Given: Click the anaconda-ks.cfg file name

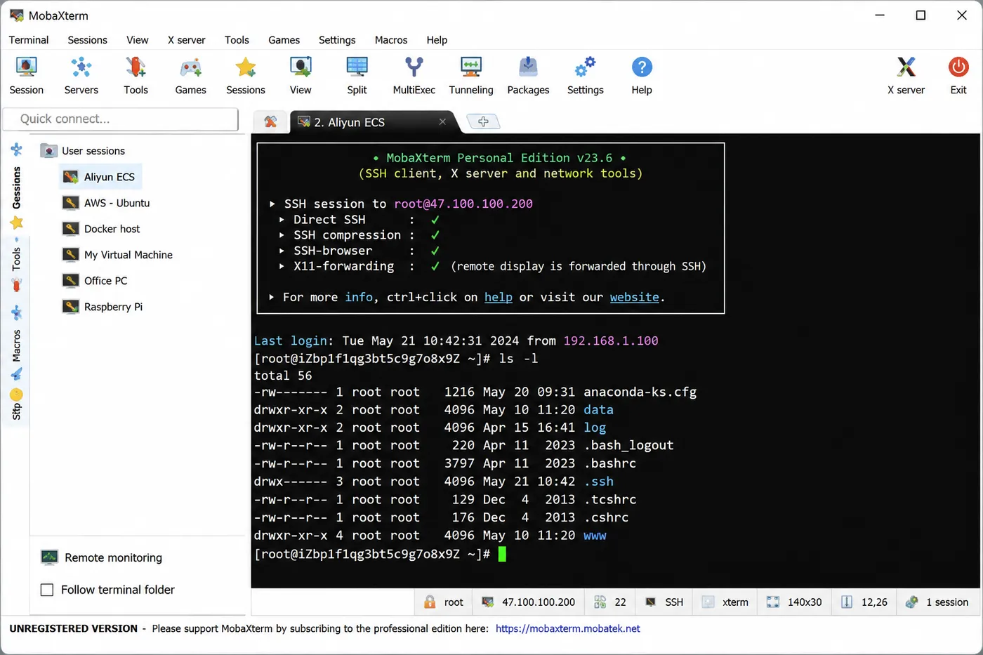Looking at the screenshot, I should point(640,392).
